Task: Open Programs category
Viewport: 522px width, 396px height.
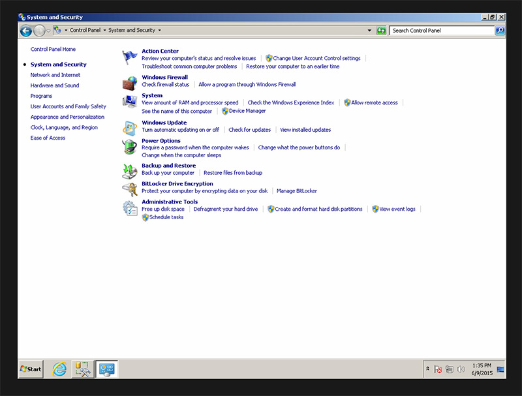Action: tap(41, 96)
